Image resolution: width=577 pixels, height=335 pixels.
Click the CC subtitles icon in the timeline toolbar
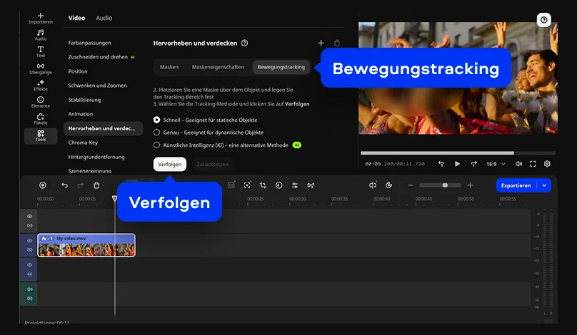coord(231,185)
